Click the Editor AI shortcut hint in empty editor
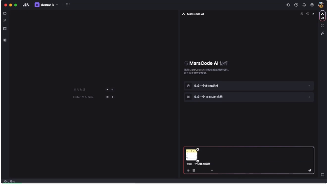328x185 pixels. 93,97
